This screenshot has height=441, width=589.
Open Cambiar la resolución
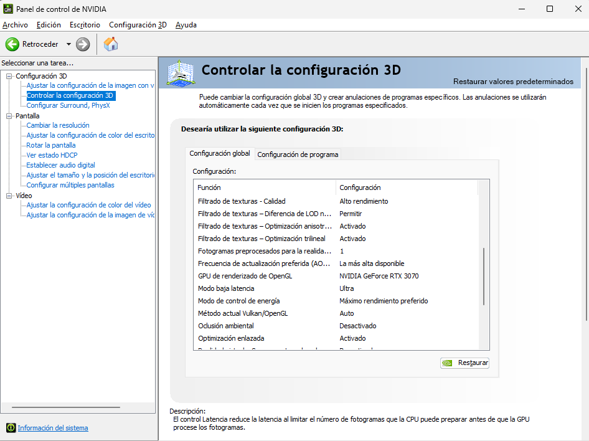(x=58, y=125)
